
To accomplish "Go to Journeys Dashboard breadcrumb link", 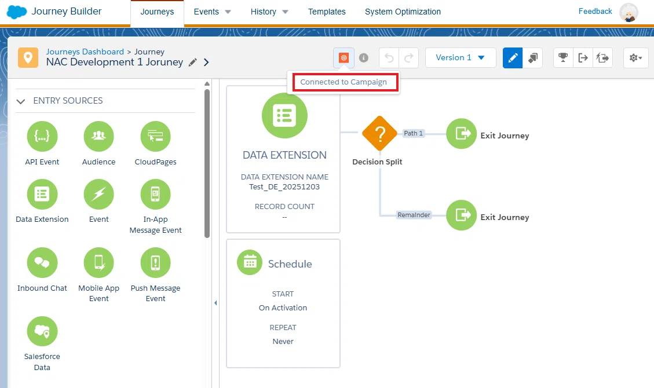I will pyautogui.click(x=85, y=52).
